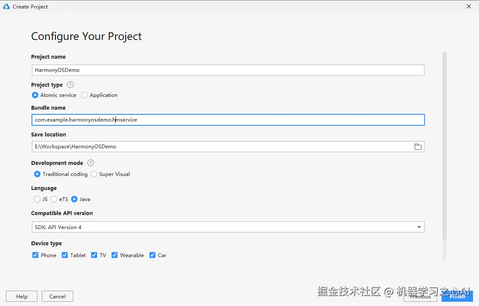
Task: Click Finish to create the project
Action: [457, 296]
